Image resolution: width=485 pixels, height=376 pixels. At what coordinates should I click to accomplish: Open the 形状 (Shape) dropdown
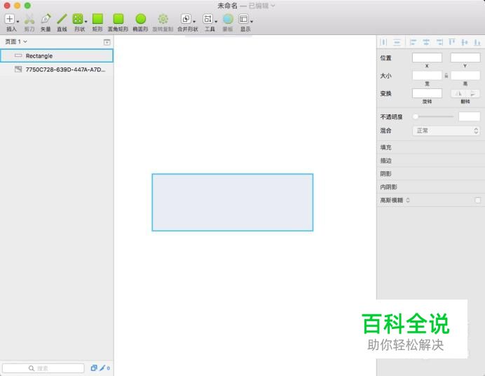[x=79, y=20]
